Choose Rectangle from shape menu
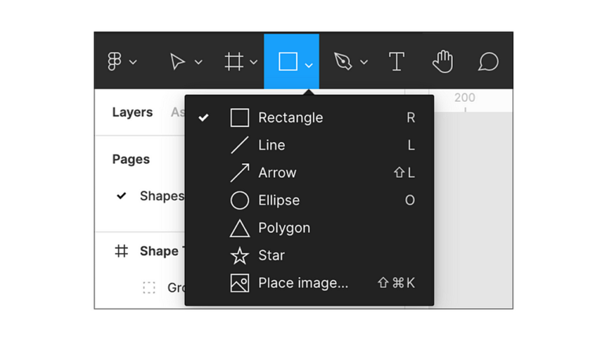 [x=309, y=118]
